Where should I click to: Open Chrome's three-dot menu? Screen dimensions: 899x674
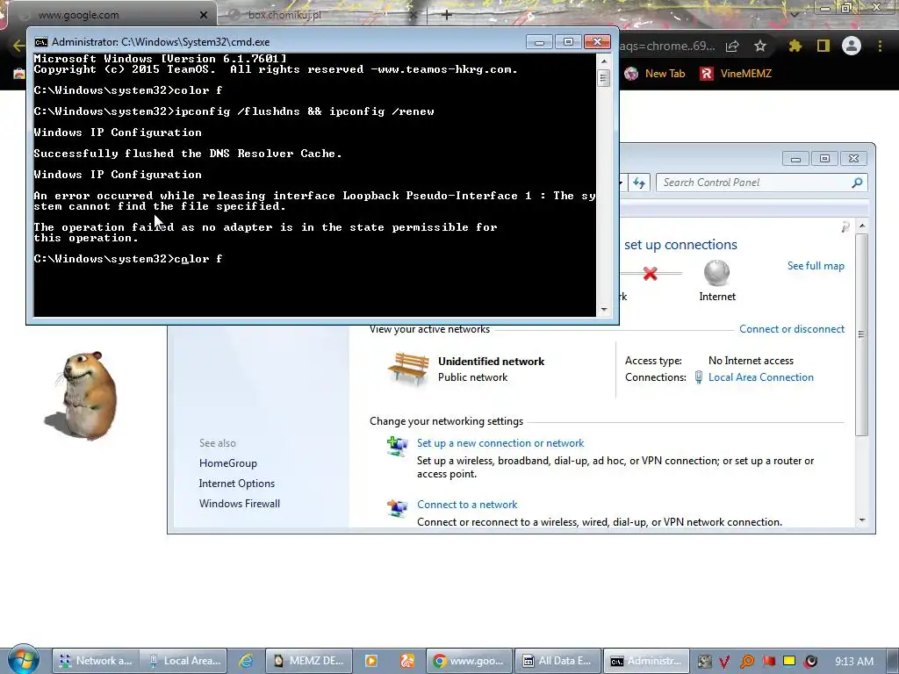pyautogui.click(x=880, y=46)
